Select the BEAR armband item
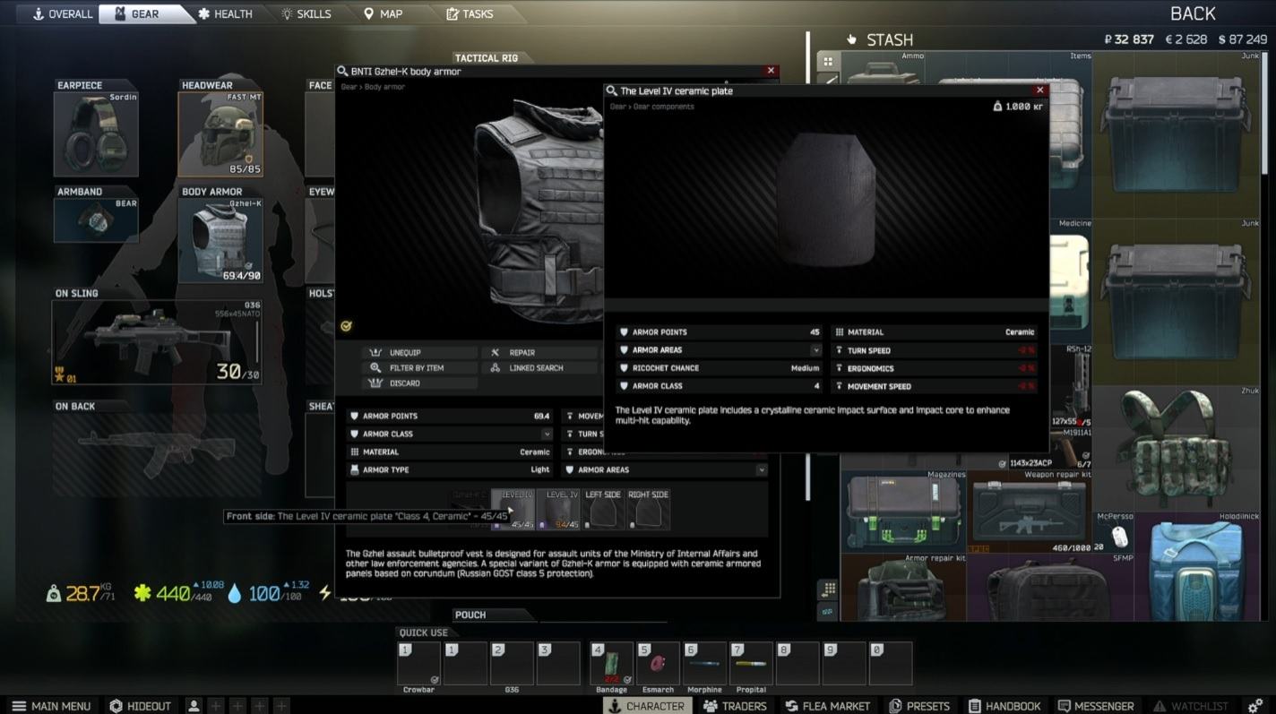 tap(96, 220)
